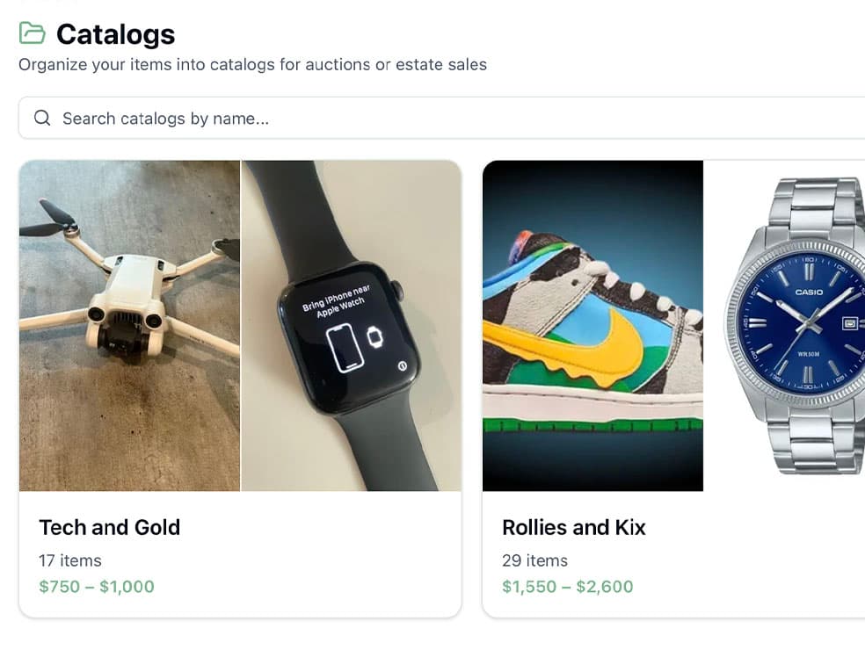The width and height of the screenshot is (865, 650).
Task: Click the 29 items label under Rollies and Kix
Action: click(x=534, y=560)
